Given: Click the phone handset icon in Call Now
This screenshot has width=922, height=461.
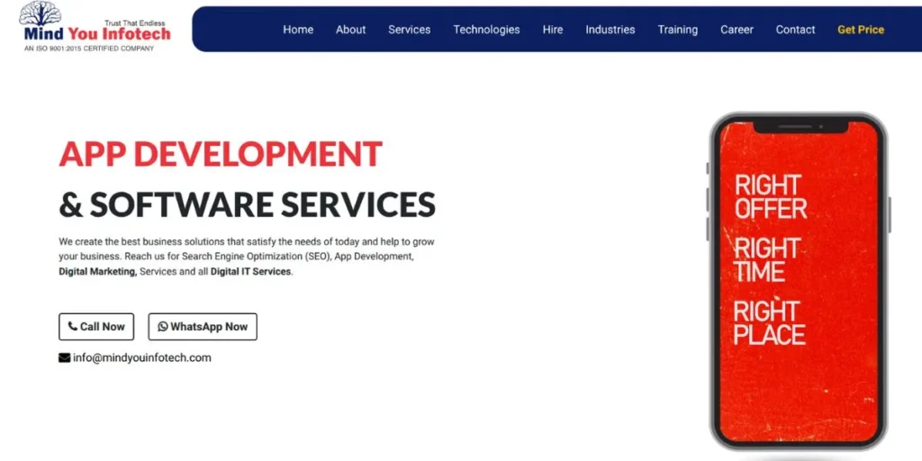Looking at the screenshot, I should pos(72,327).
